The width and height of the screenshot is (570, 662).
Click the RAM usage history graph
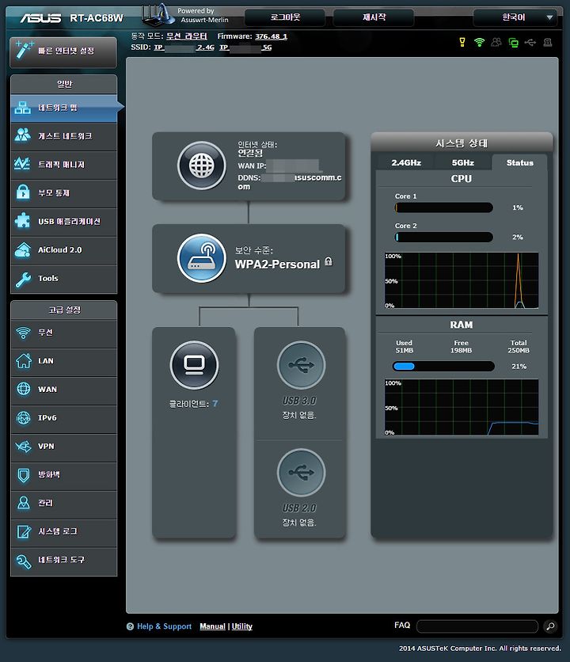462,407
